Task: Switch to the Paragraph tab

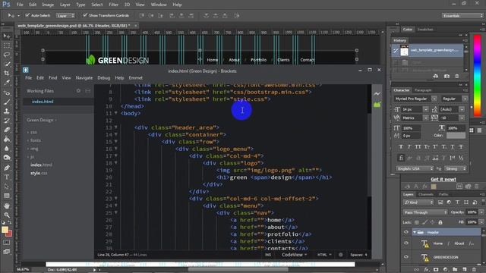Action: [423, 90]
